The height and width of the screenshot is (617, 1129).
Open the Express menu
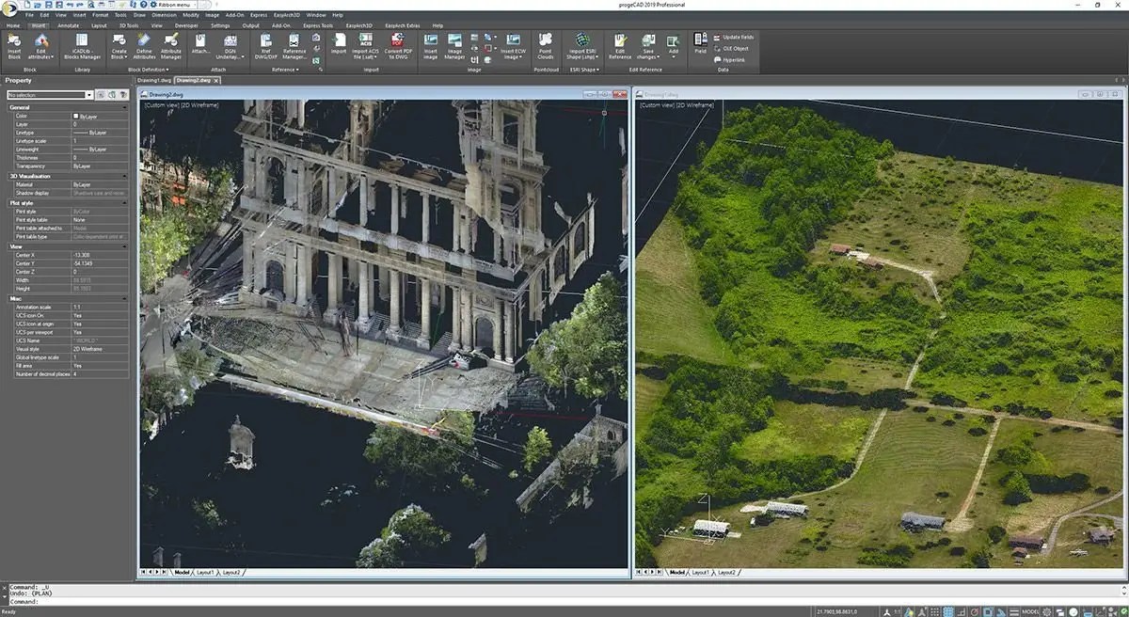[x=259, y=16]
